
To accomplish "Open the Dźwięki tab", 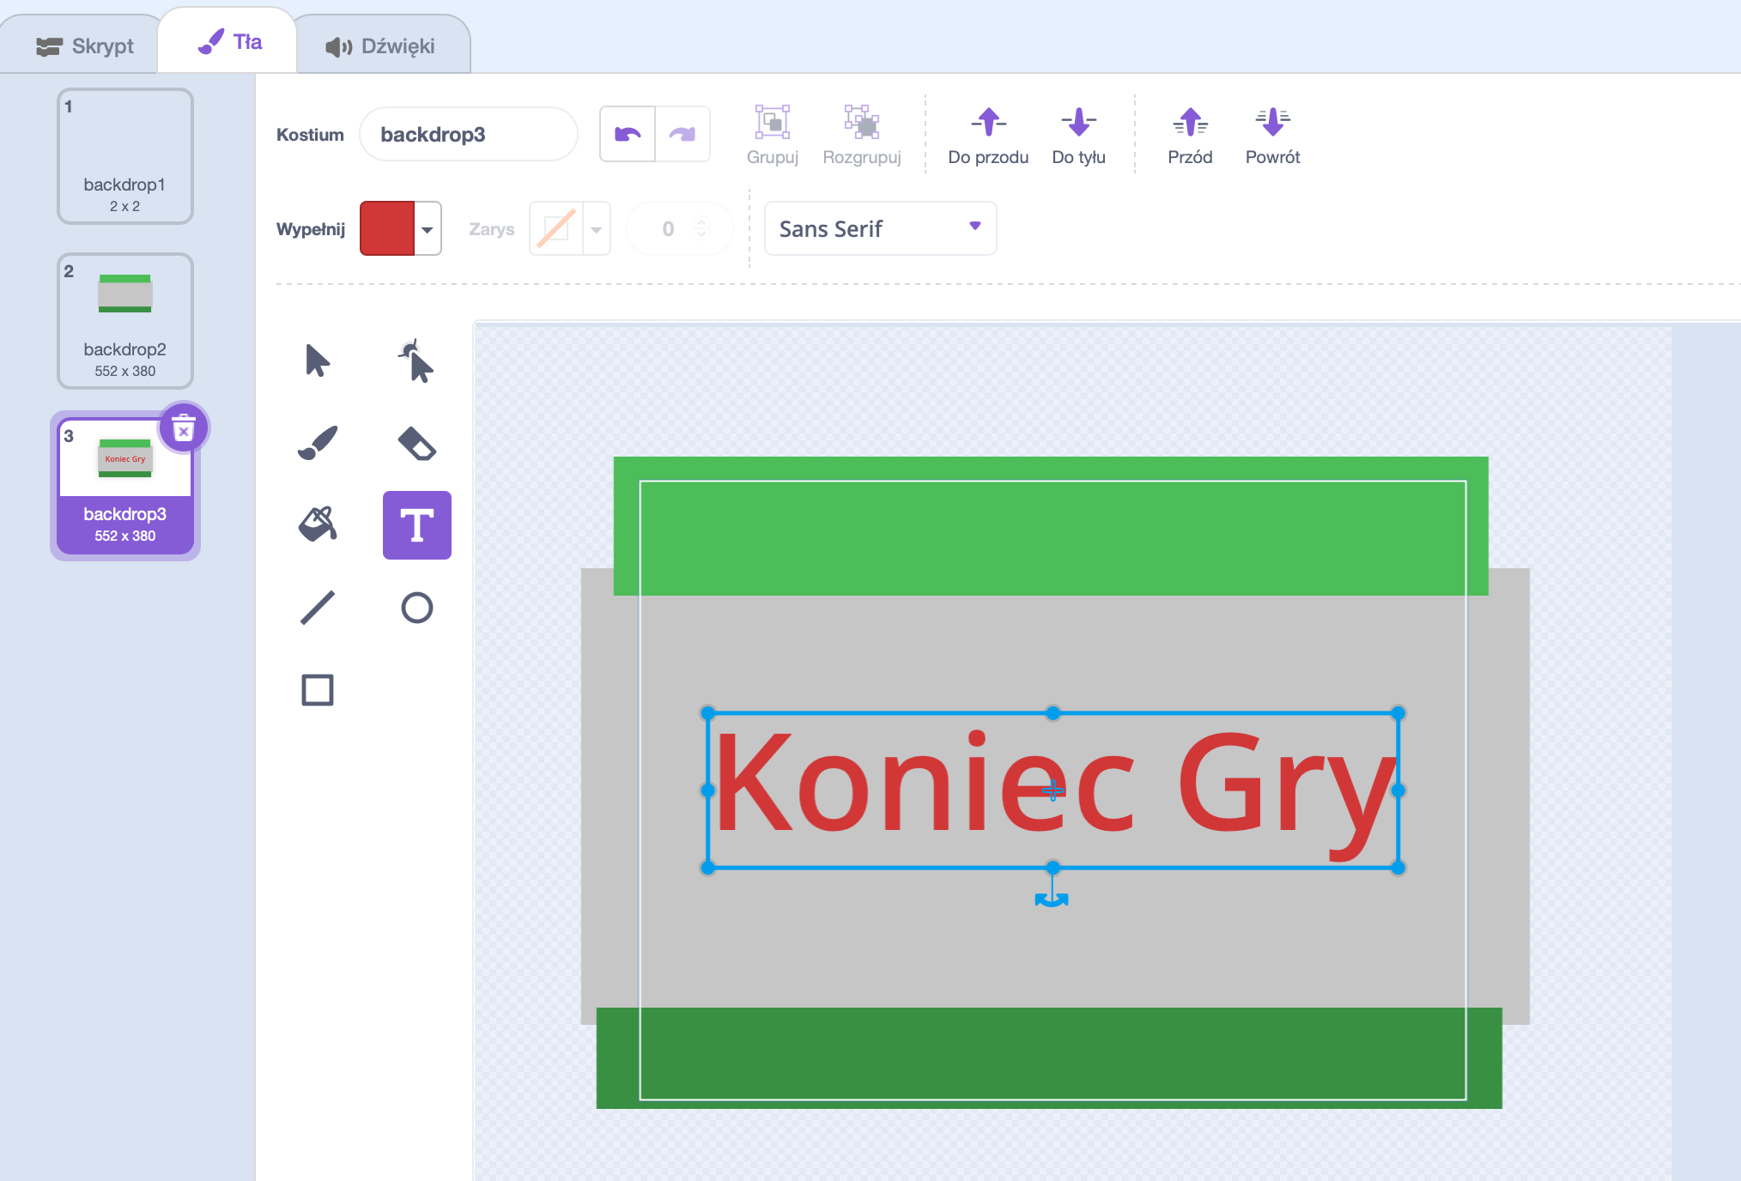I will (x=381, y=45).
